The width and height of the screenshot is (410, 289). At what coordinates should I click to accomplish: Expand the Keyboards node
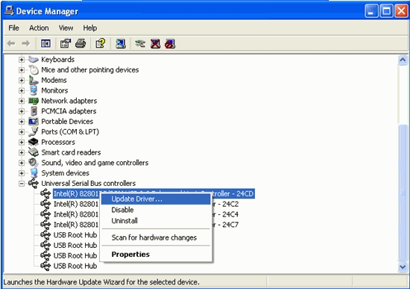(x=22, y=60)
